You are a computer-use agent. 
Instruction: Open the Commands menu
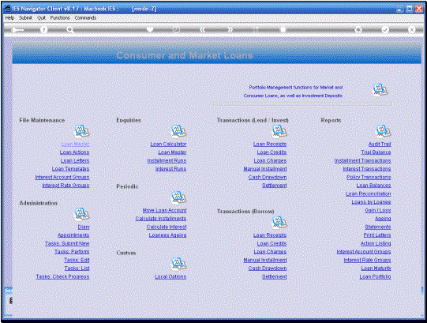(x=85, y=17)
